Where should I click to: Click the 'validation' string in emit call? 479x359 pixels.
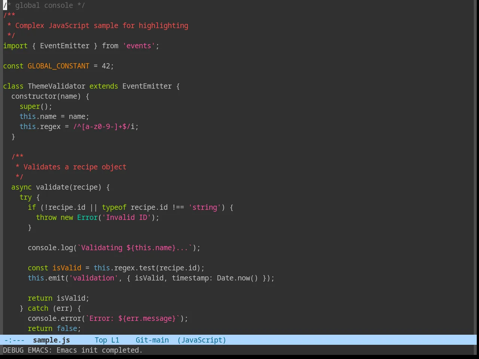click(94, 278)
